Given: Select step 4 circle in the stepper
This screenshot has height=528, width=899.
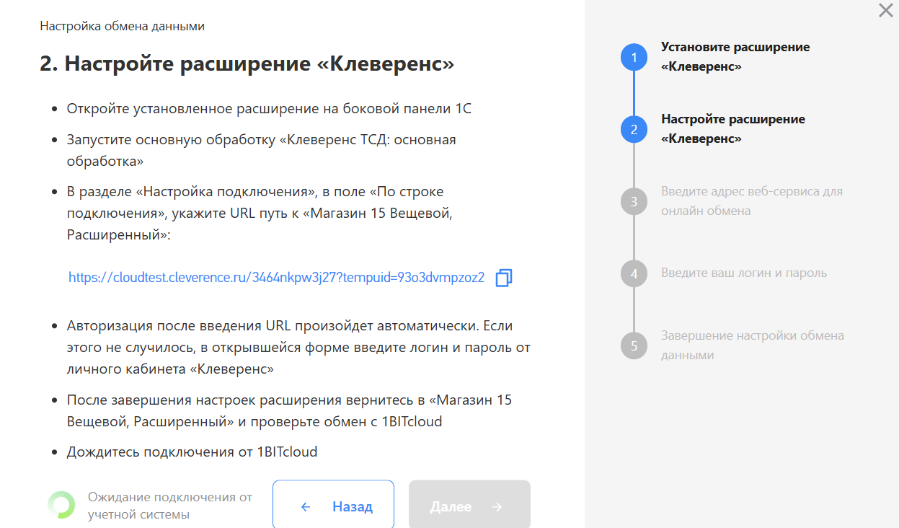Looking at the screenshot, I should (634, 273).
